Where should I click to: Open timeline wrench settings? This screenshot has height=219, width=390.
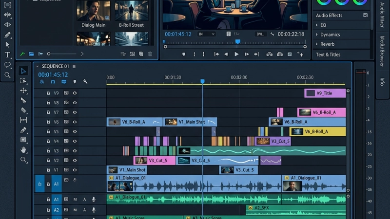(85, 81)
